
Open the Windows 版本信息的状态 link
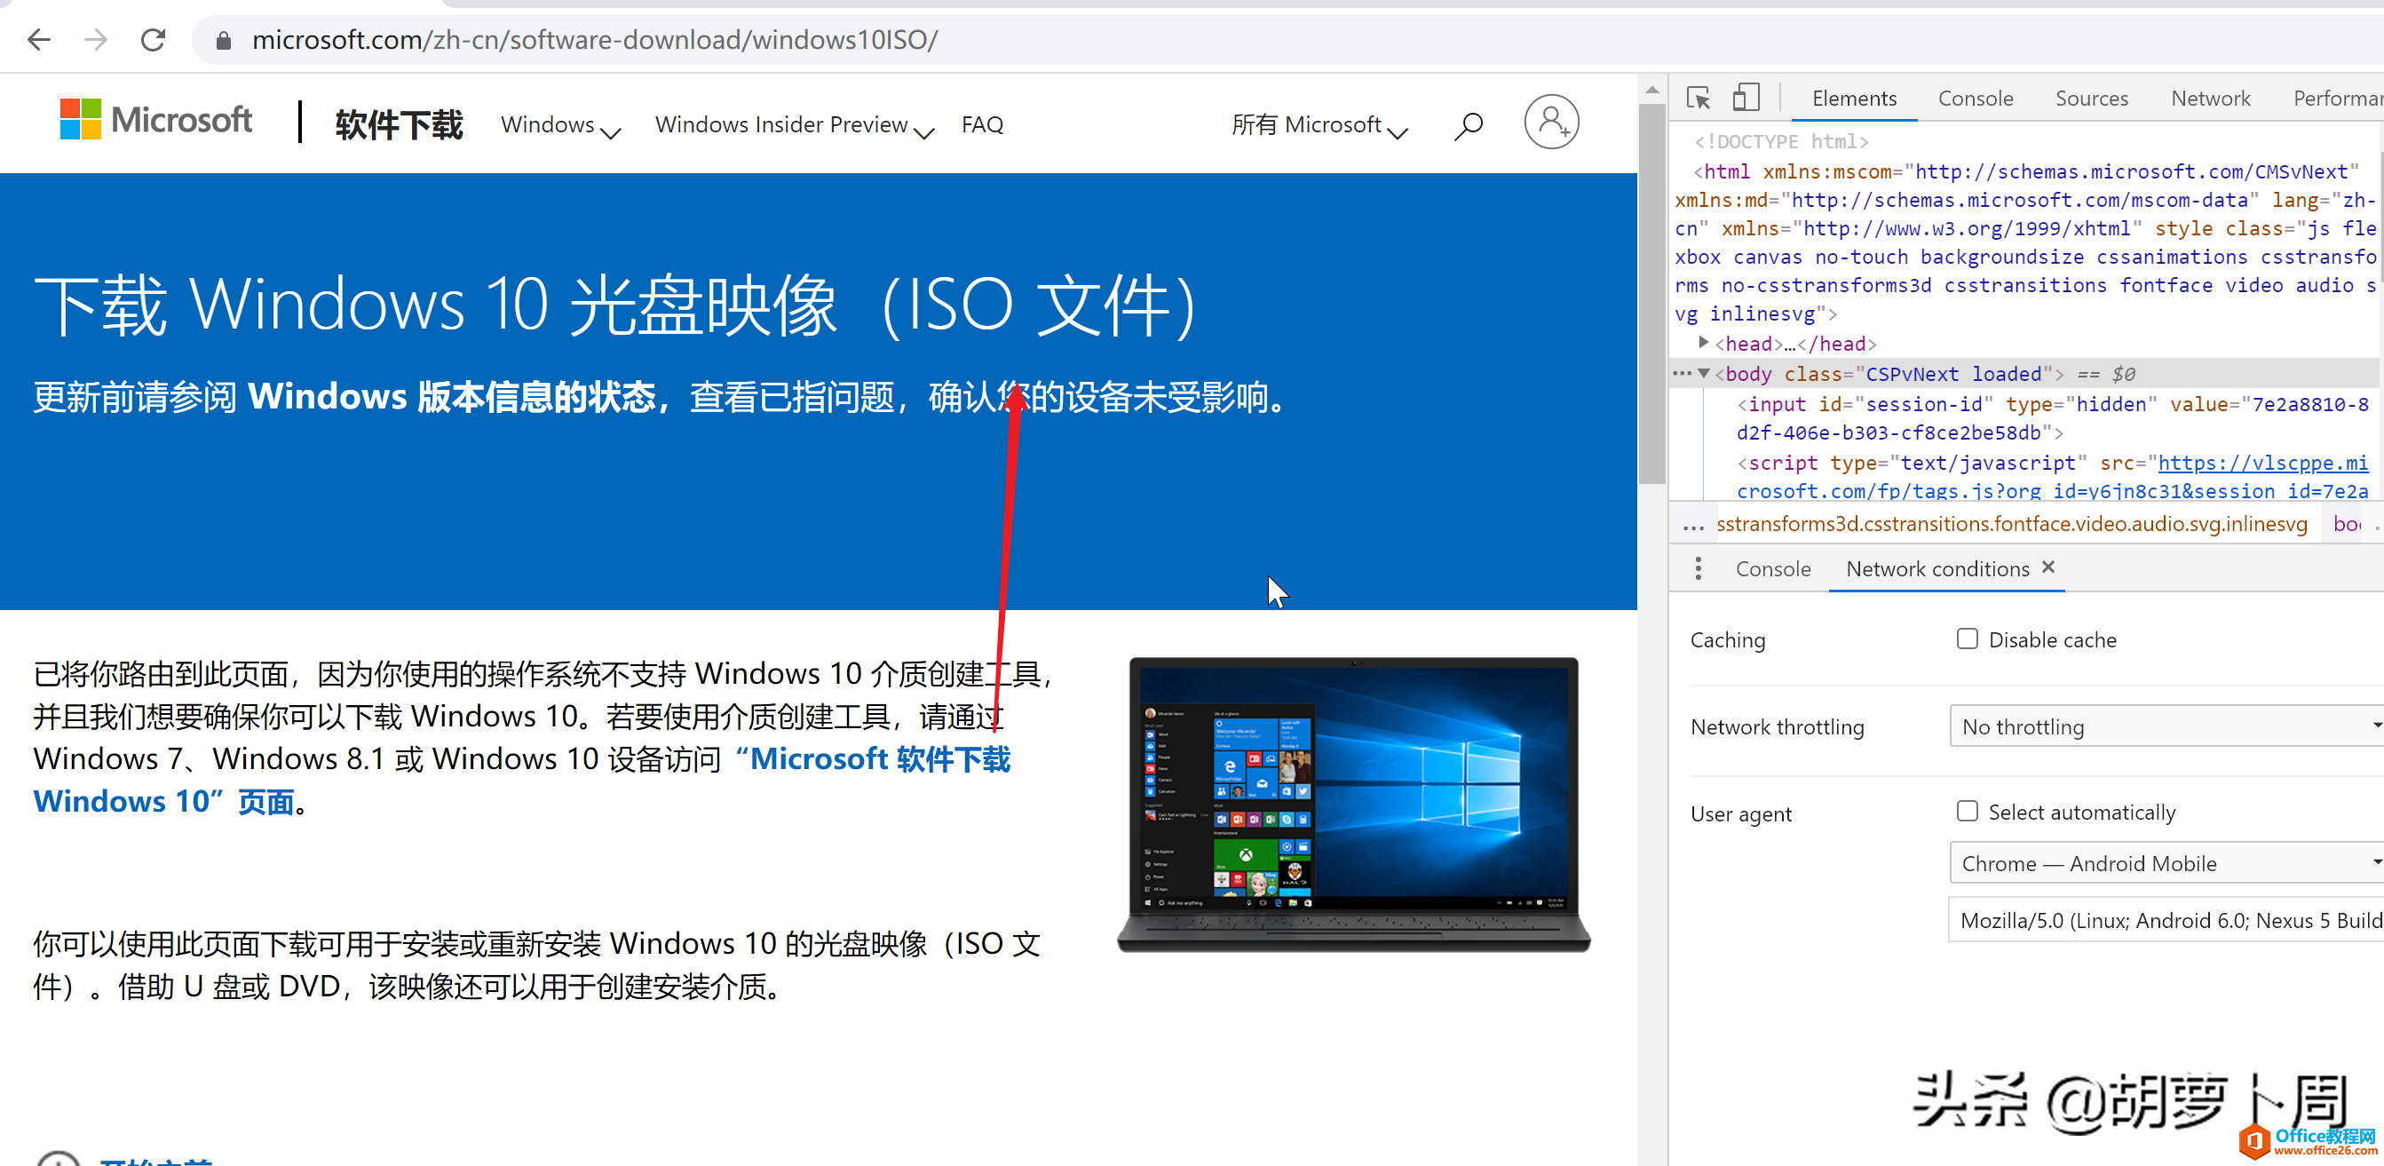(452, 397)
